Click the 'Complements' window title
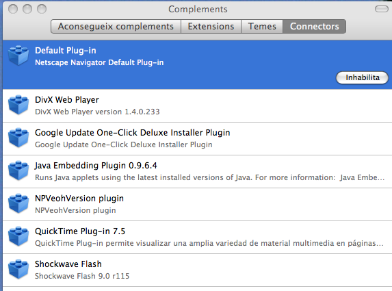392x291 pixels. pyautogui.click(x=198, y=10)
